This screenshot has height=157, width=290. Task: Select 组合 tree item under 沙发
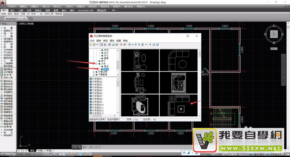point(106,69)
